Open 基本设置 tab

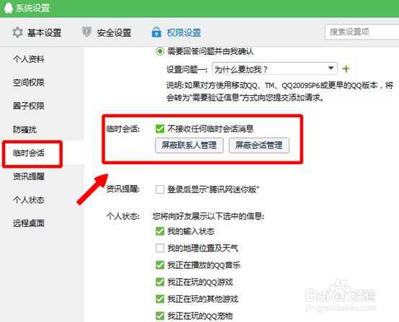[x=44, y=32]
